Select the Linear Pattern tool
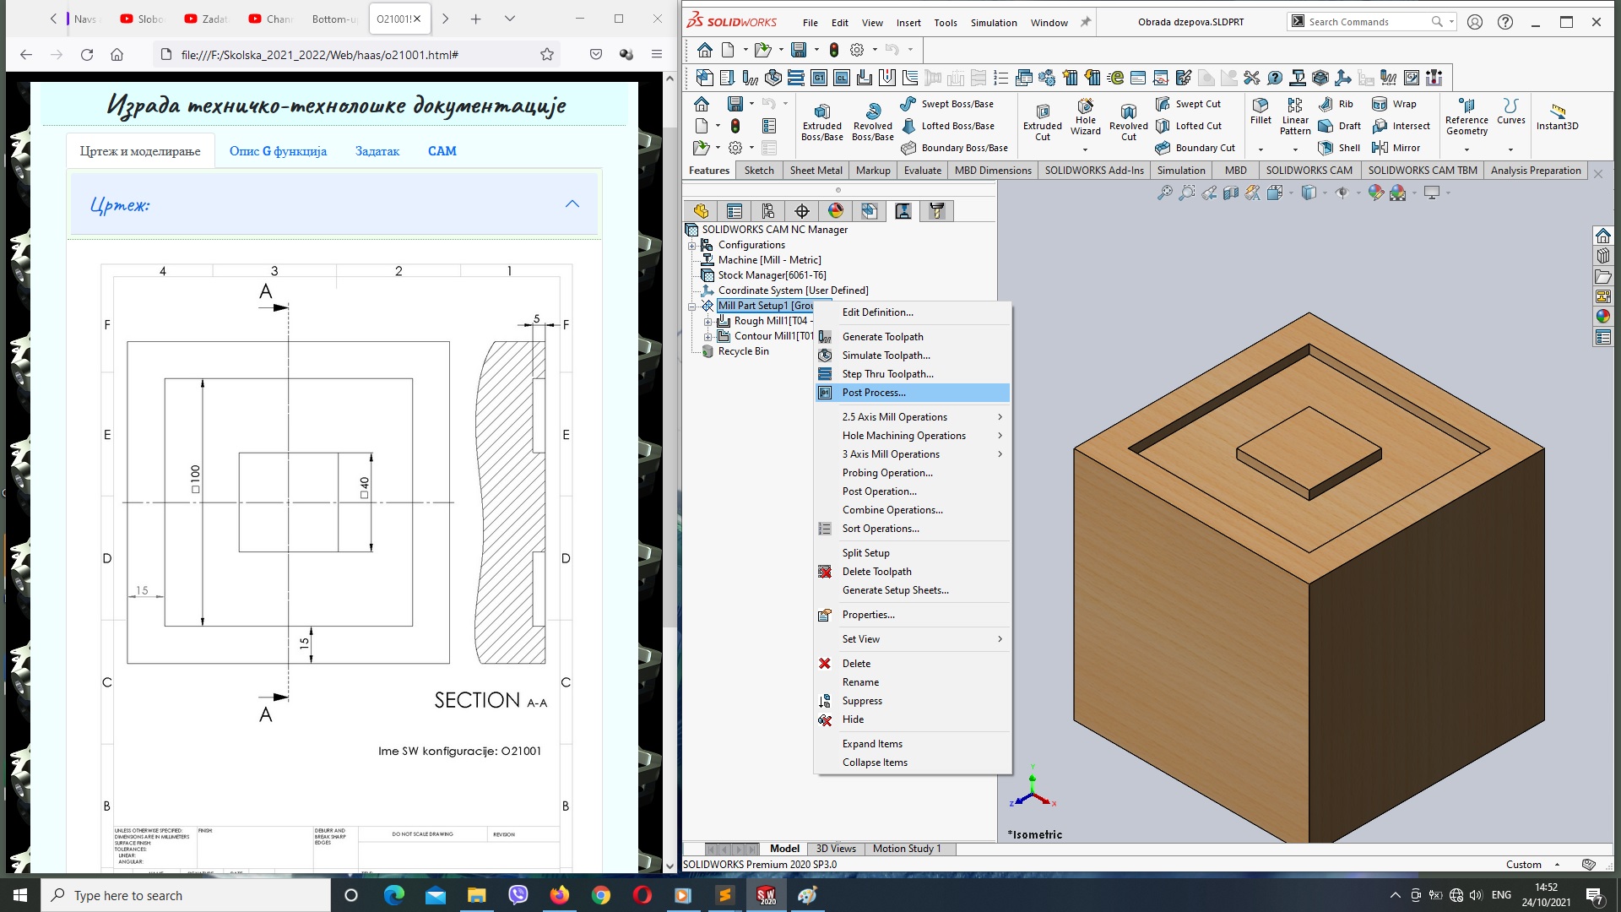The height and width of the screenshot is (912, 1621). pos(1295,116)
